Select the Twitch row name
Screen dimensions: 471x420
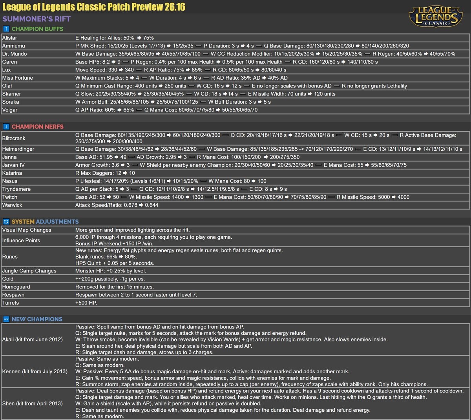pos(10,197)
